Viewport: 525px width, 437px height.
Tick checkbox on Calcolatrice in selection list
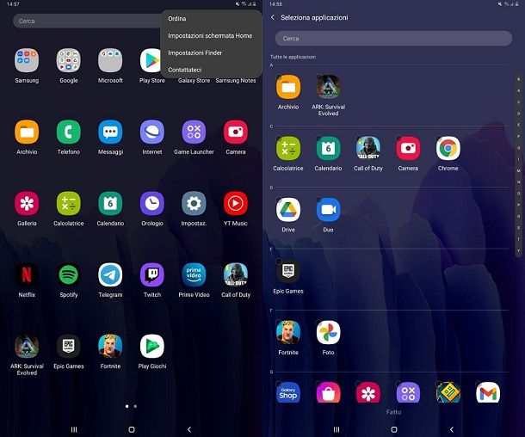coord(279,138)
